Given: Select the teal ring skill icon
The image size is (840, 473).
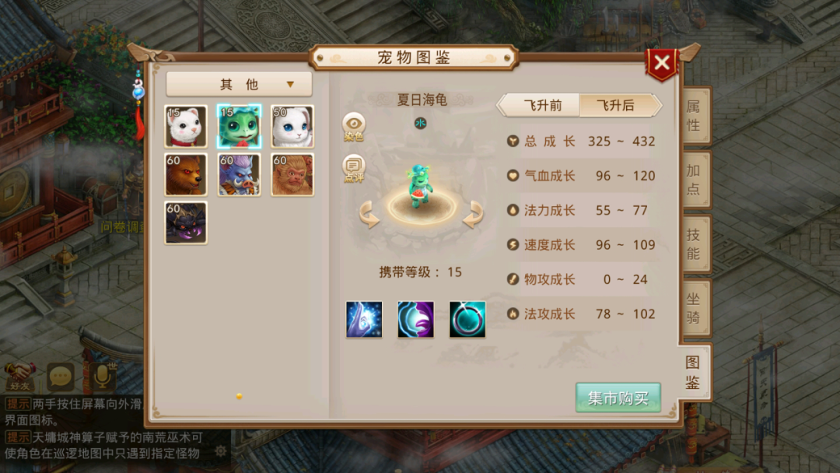Looking at the screenshot, I should tap(467, 319).
